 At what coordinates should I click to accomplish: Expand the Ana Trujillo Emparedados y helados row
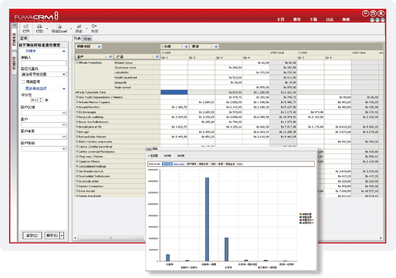pos(77,97)
